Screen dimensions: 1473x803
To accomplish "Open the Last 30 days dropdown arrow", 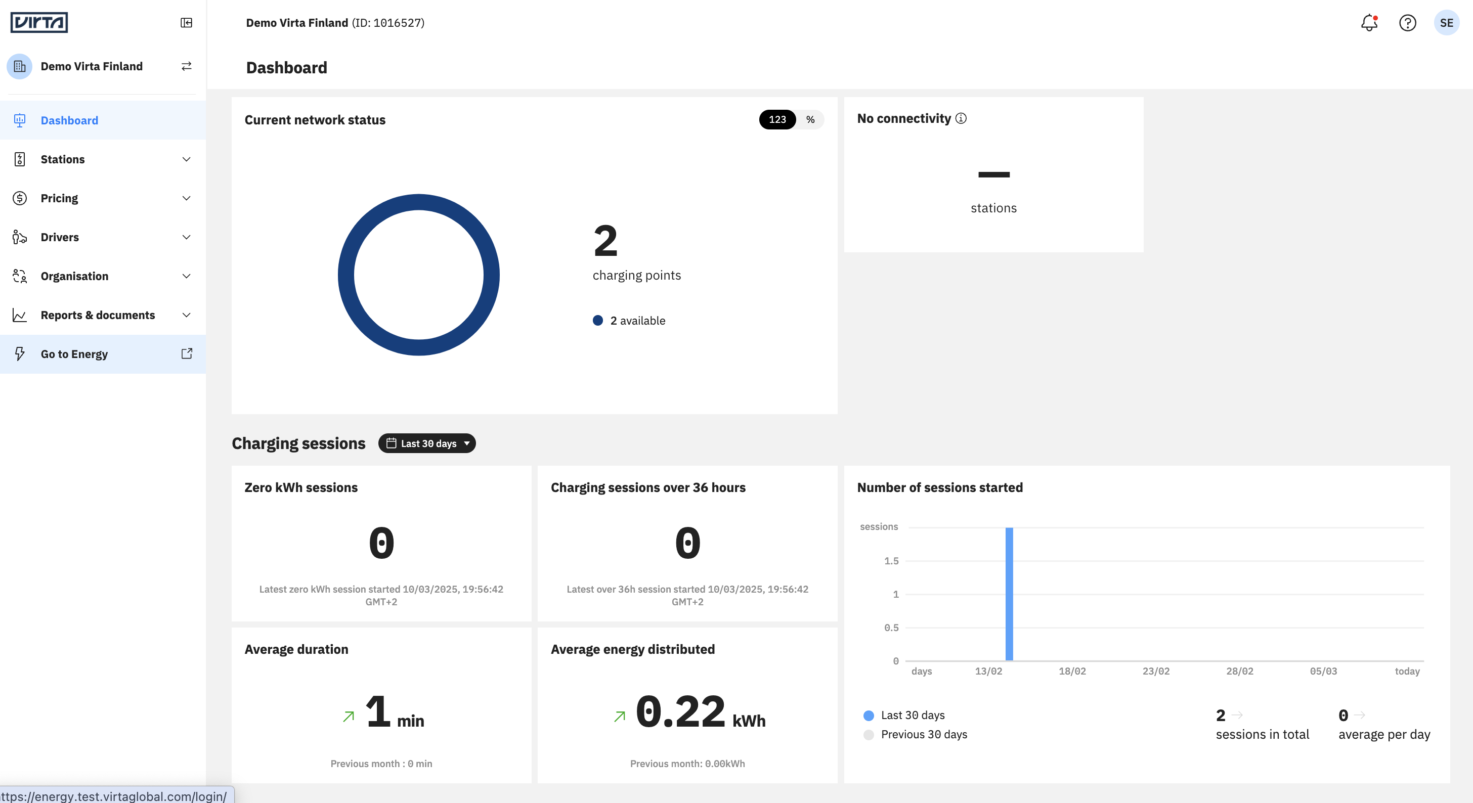I will point(466,443).
